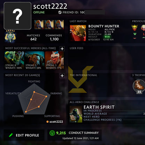The image size is (145, 145).
Task: Open the Earth Spirit challenge portrait
Action: pyautogui.click(x=76, y=114)
